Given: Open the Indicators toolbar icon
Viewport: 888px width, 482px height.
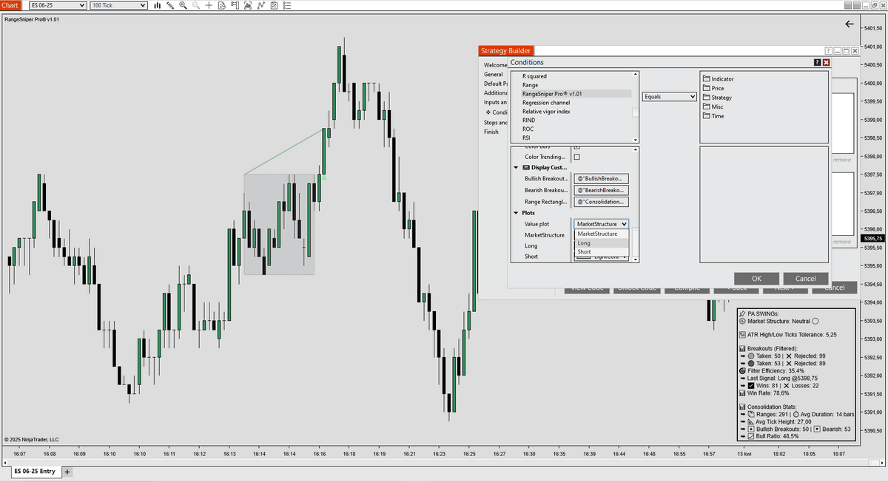Looking at the screenshot, I should click(260, 5).
